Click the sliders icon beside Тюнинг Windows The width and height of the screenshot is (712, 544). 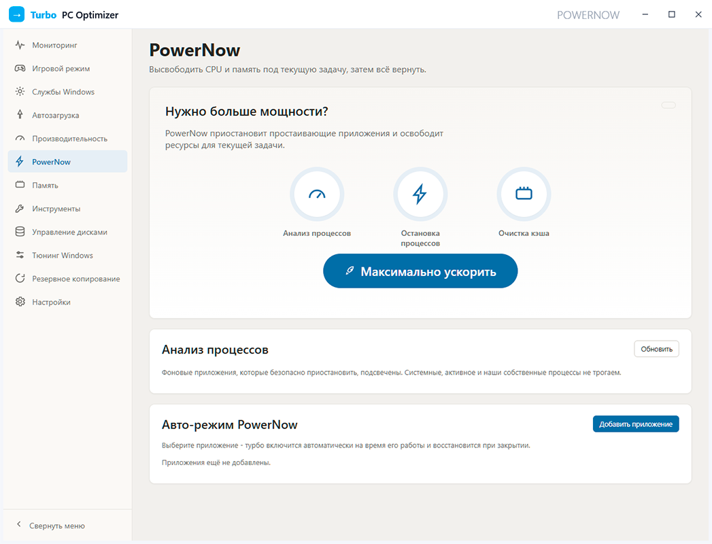click(x=20, y=255)
